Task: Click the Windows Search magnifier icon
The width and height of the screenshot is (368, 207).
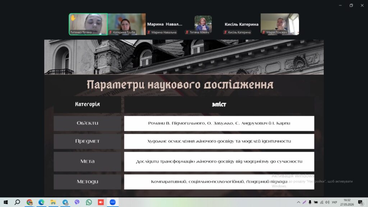Action: (x=17, y=202)
